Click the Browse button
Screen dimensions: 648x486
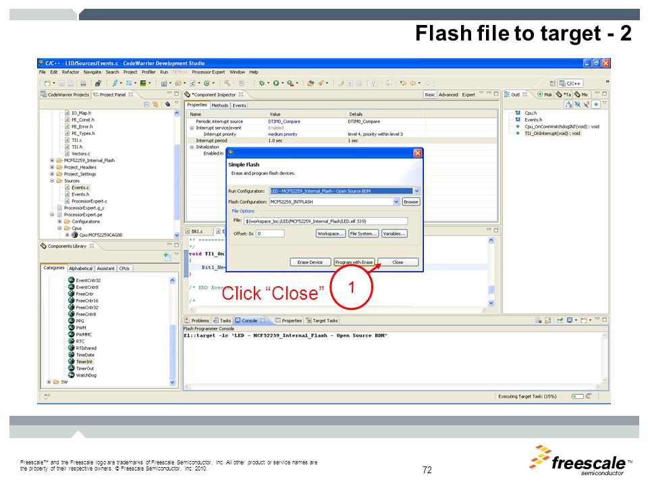411,202
